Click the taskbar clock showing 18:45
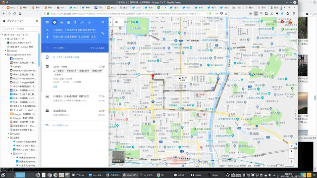 click(288, 175)
